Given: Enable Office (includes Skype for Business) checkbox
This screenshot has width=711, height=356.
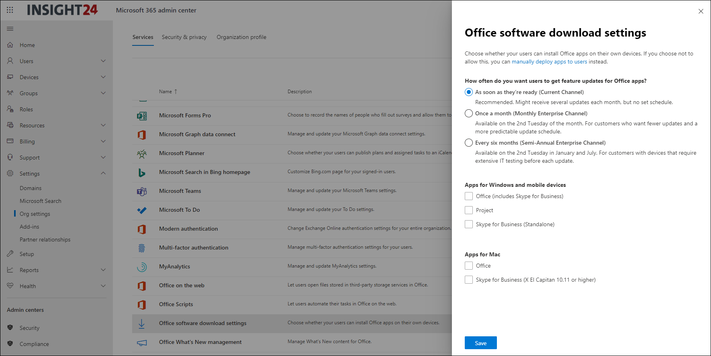Looking at the screenshot, I should (469, 196).
